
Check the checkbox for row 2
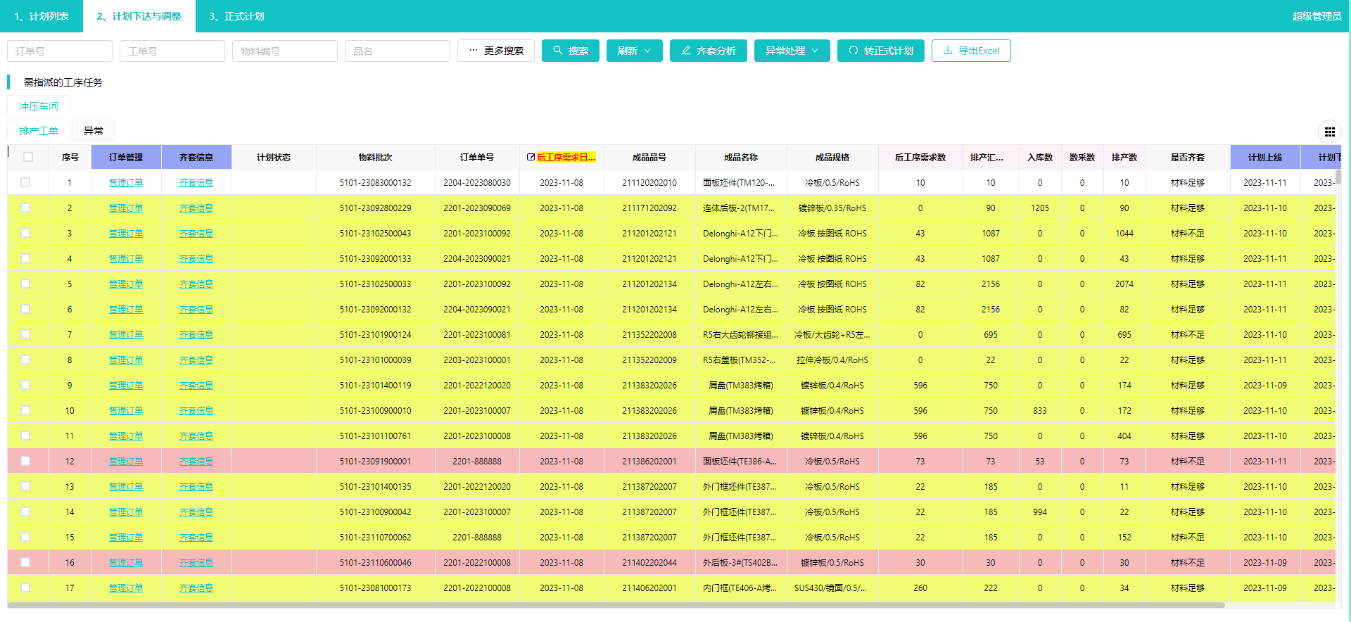click(25, 208)
